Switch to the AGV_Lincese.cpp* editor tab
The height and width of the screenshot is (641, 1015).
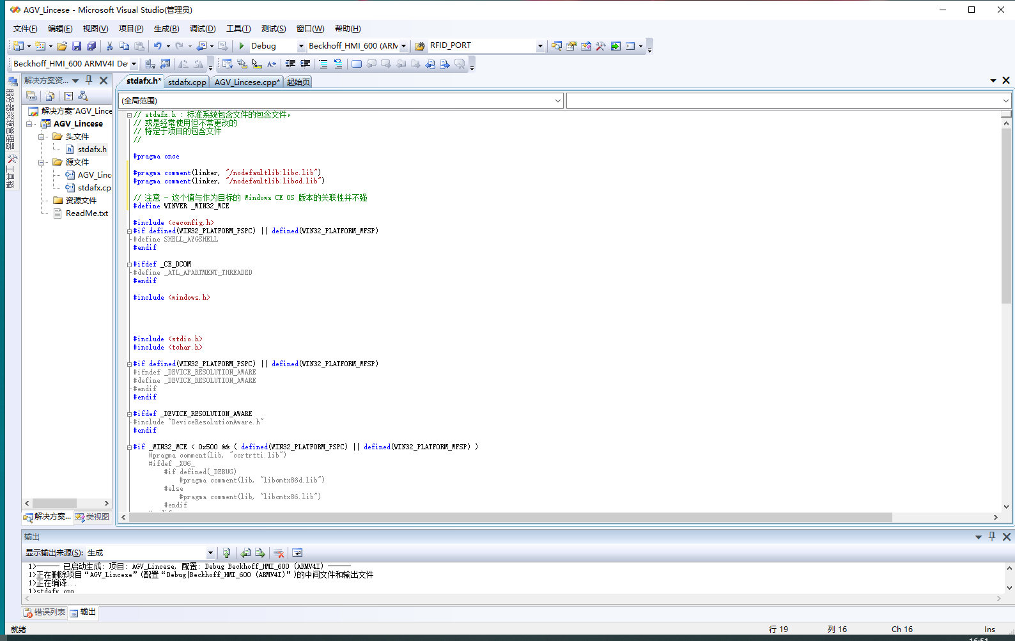point(247,82)
